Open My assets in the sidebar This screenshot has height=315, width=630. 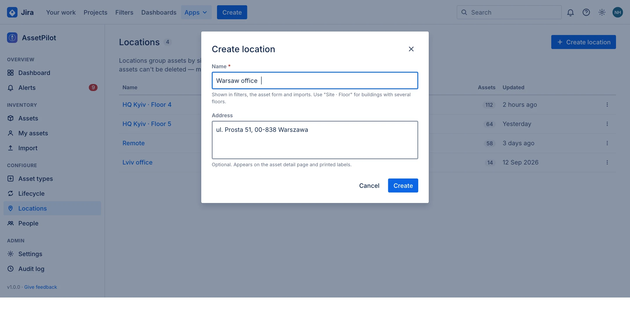click(x=52, y=133)
